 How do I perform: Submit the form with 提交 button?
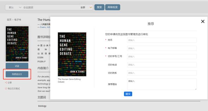(128, 94)
